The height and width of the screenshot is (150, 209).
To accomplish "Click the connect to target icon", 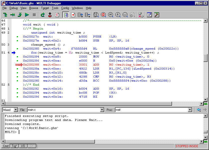I will [140, 15].
